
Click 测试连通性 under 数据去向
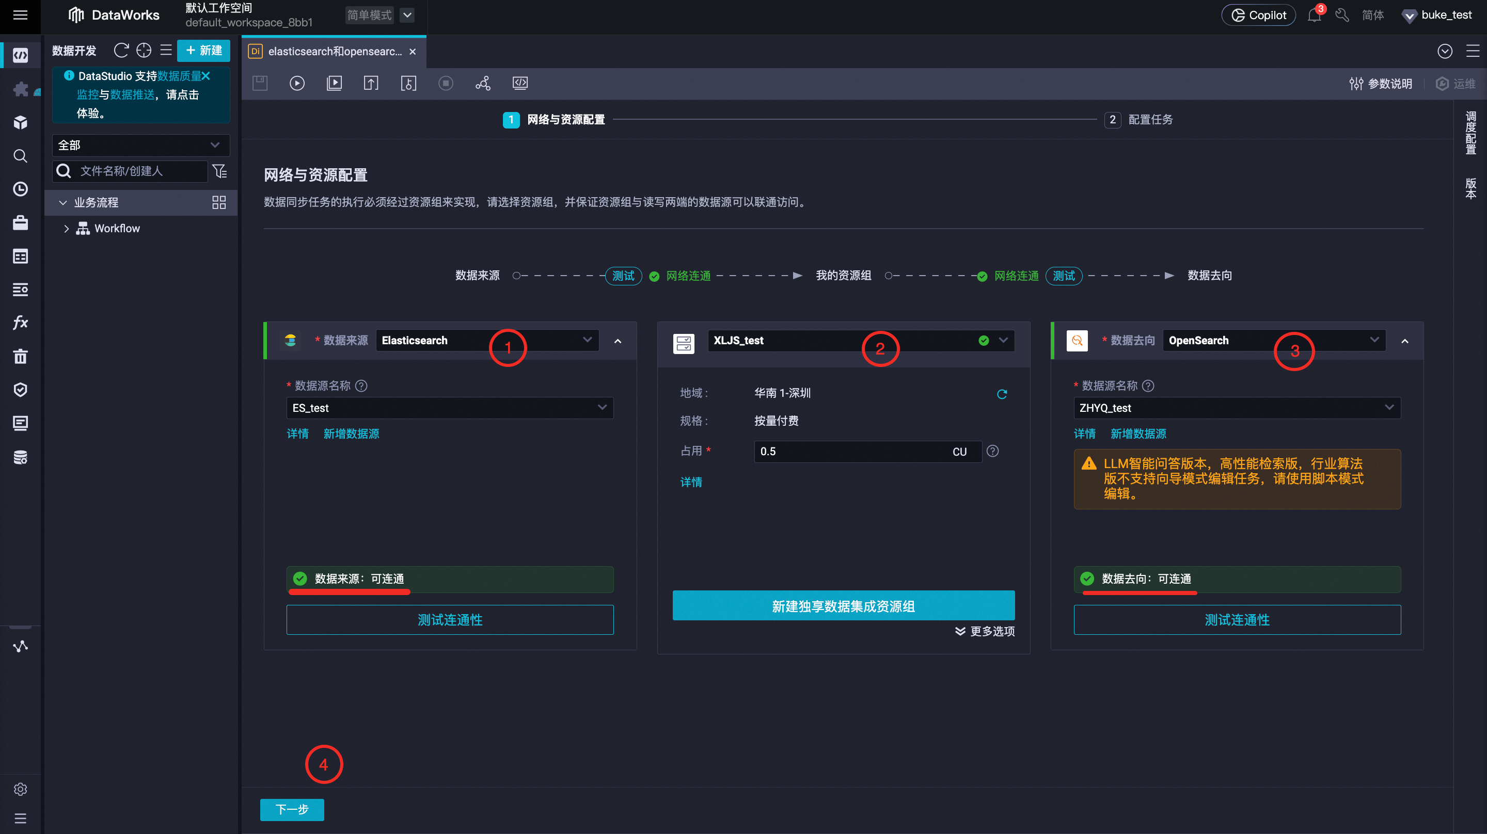pos(1237,620)
